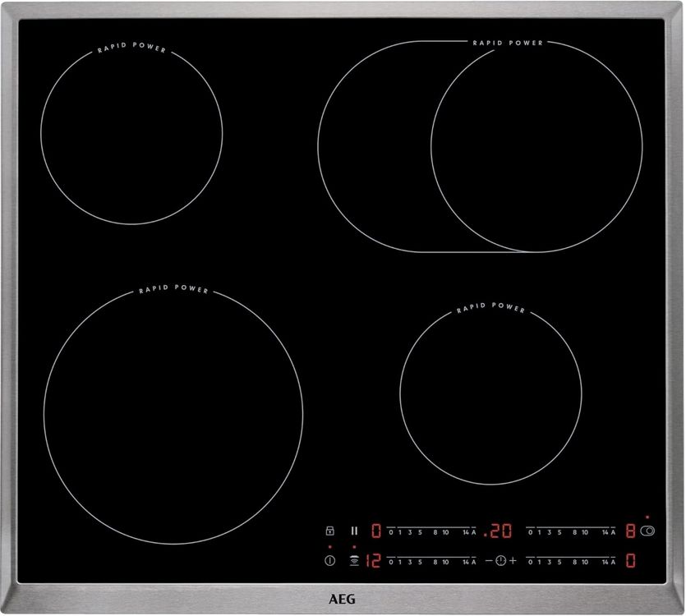Tap the red 12 heat level display
Viewport: 686px width, 616px height.
373,560
